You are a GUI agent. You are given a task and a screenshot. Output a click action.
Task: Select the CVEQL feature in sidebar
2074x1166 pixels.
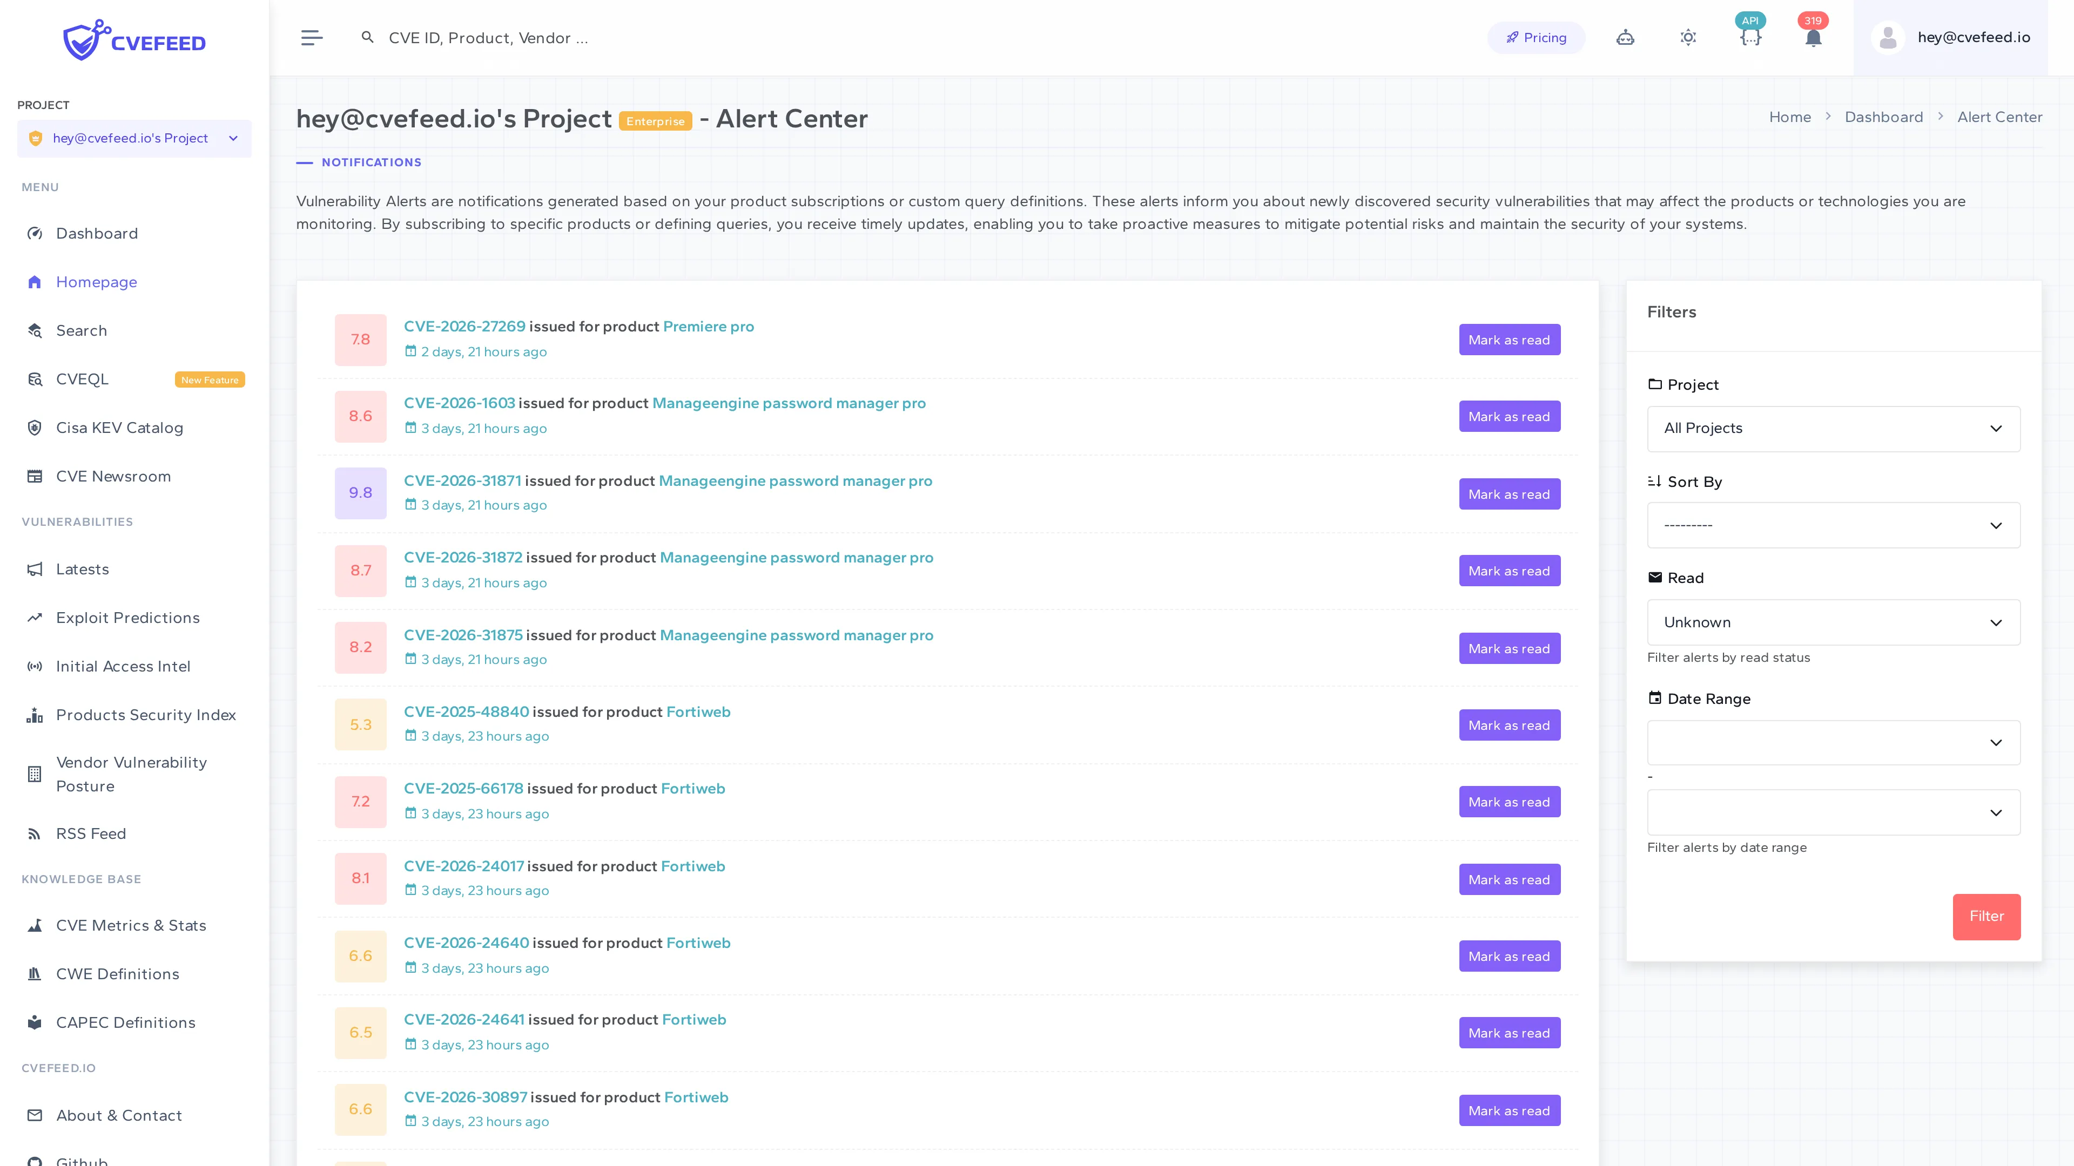pyautogui.click(x=82, y=379)
